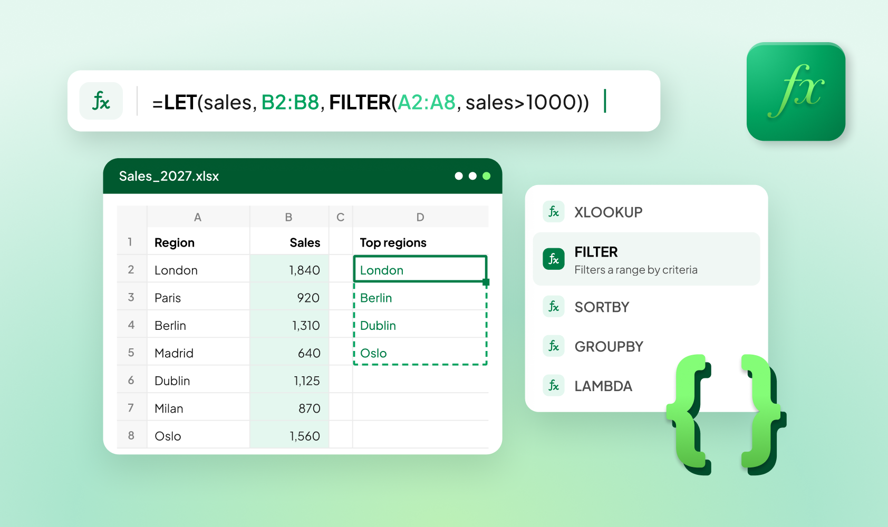The width and height of the screenshot is (888, 527).
Task: Click the sales value 640
Action: click(x=289, y=353)
